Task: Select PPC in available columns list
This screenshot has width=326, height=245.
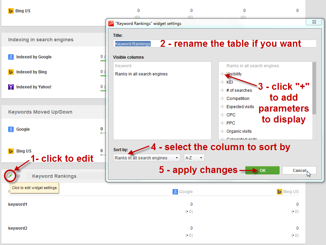Action: click(231, 123)
